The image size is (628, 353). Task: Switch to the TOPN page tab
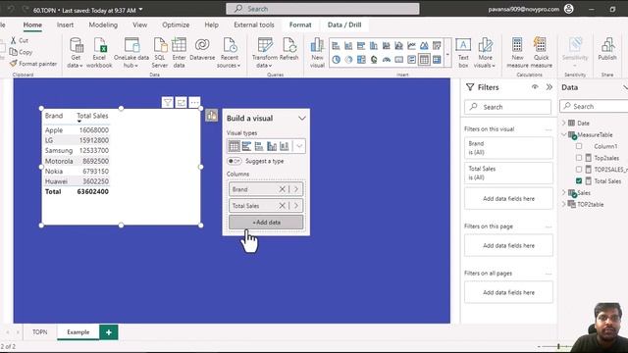39,332
